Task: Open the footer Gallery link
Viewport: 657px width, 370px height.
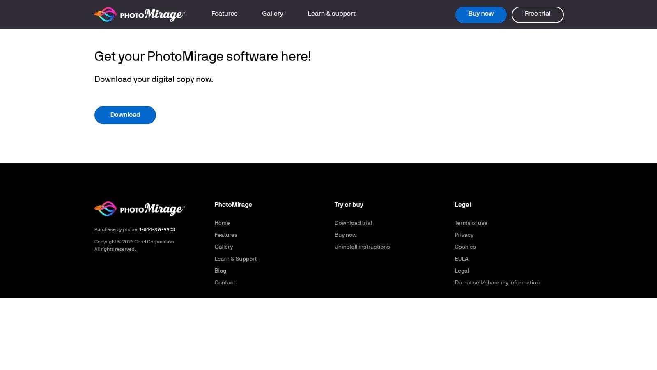Action: 224,247
